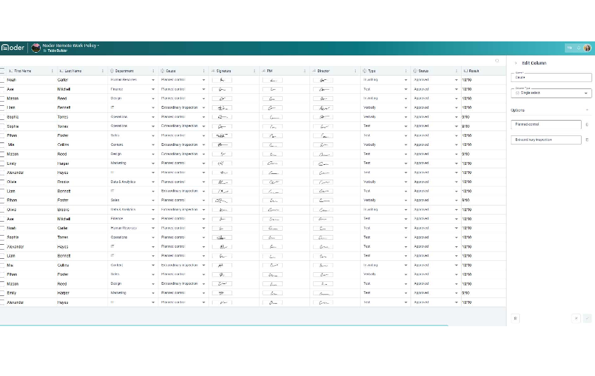Open the Cause column three-dot menu

click(x=203, y=71)
